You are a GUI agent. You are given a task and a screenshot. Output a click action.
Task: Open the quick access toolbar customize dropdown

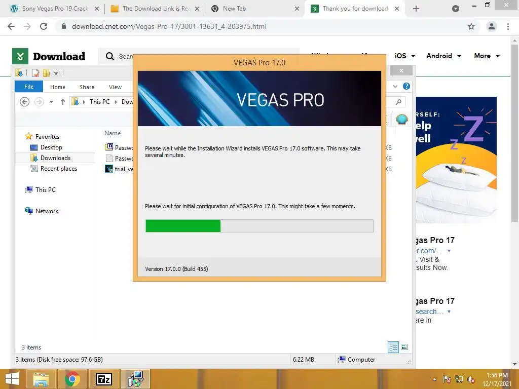click(x=56, y=73)
